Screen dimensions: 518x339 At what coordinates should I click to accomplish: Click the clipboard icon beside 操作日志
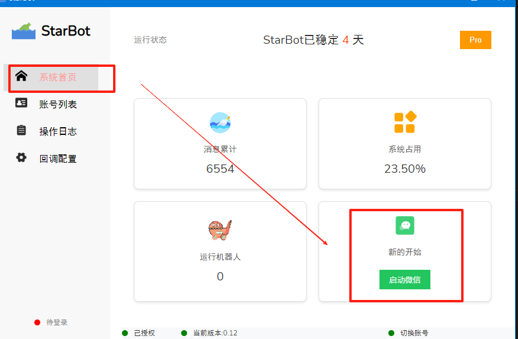[21, 131]
